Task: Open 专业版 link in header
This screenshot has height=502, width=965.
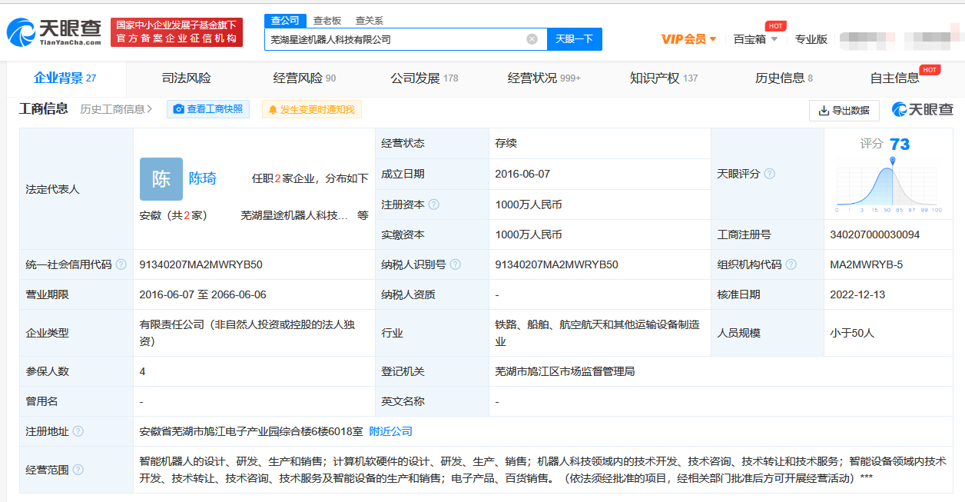Action: [811, 38]
